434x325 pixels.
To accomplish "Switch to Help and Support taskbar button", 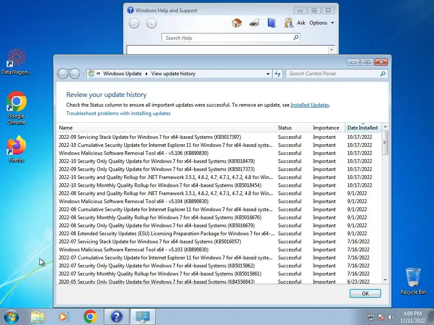I will 116,317.
